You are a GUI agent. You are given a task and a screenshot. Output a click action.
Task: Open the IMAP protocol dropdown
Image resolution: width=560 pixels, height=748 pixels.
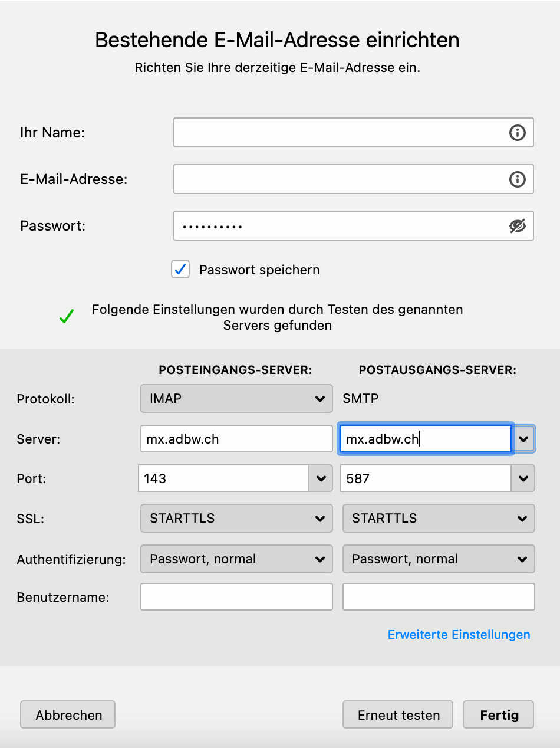coord(236,399)
